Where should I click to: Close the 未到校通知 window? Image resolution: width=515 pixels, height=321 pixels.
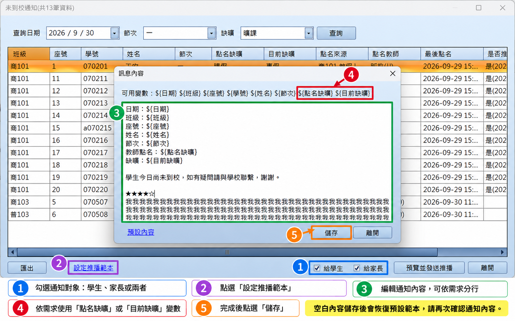503,8
